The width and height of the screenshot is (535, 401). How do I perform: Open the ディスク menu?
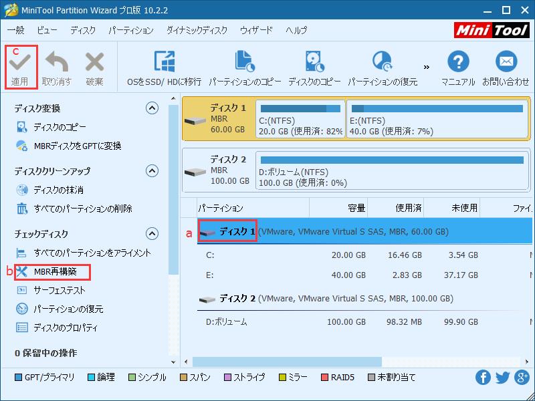pos(83,30)
